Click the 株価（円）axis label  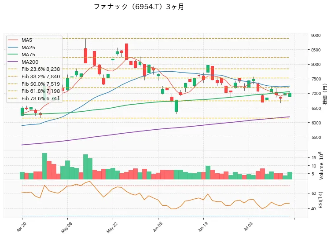coord(325,93)
